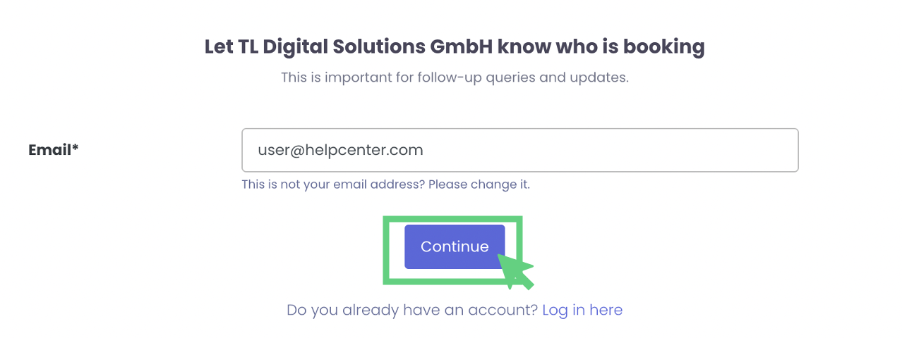This screenshot has height=338, width=902.
Task: Click 'Do you already have an account?' text
Action: point(412,310)
